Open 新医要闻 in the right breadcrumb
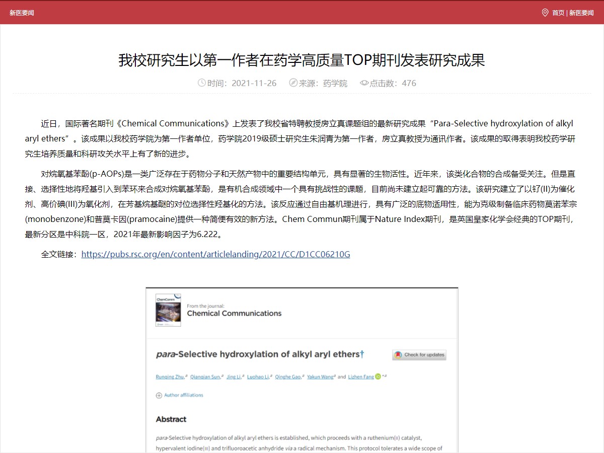This screenshot has width=604, height=453. tap(581, 13)
